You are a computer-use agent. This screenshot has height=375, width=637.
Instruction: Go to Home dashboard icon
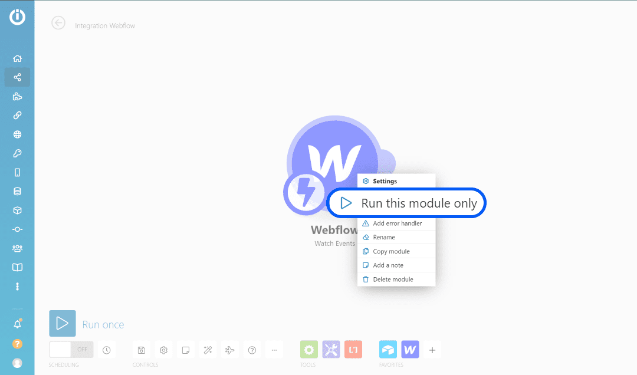[17, 58]
